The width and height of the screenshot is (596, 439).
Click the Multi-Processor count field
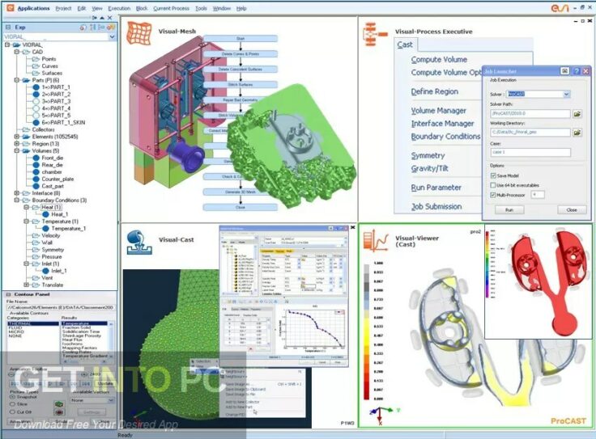tap(538, 195)
